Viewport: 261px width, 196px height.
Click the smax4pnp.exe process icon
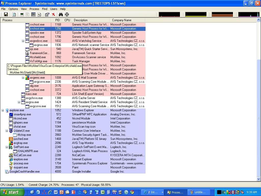11,115
